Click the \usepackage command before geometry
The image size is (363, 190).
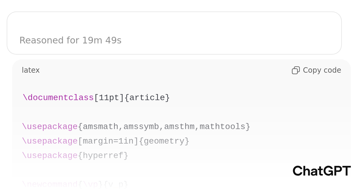click(x=50, y=141)
